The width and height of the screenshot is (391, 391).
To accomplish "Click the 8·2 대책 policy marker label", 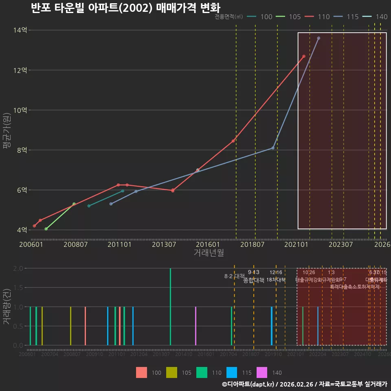I will pos(235,276).
